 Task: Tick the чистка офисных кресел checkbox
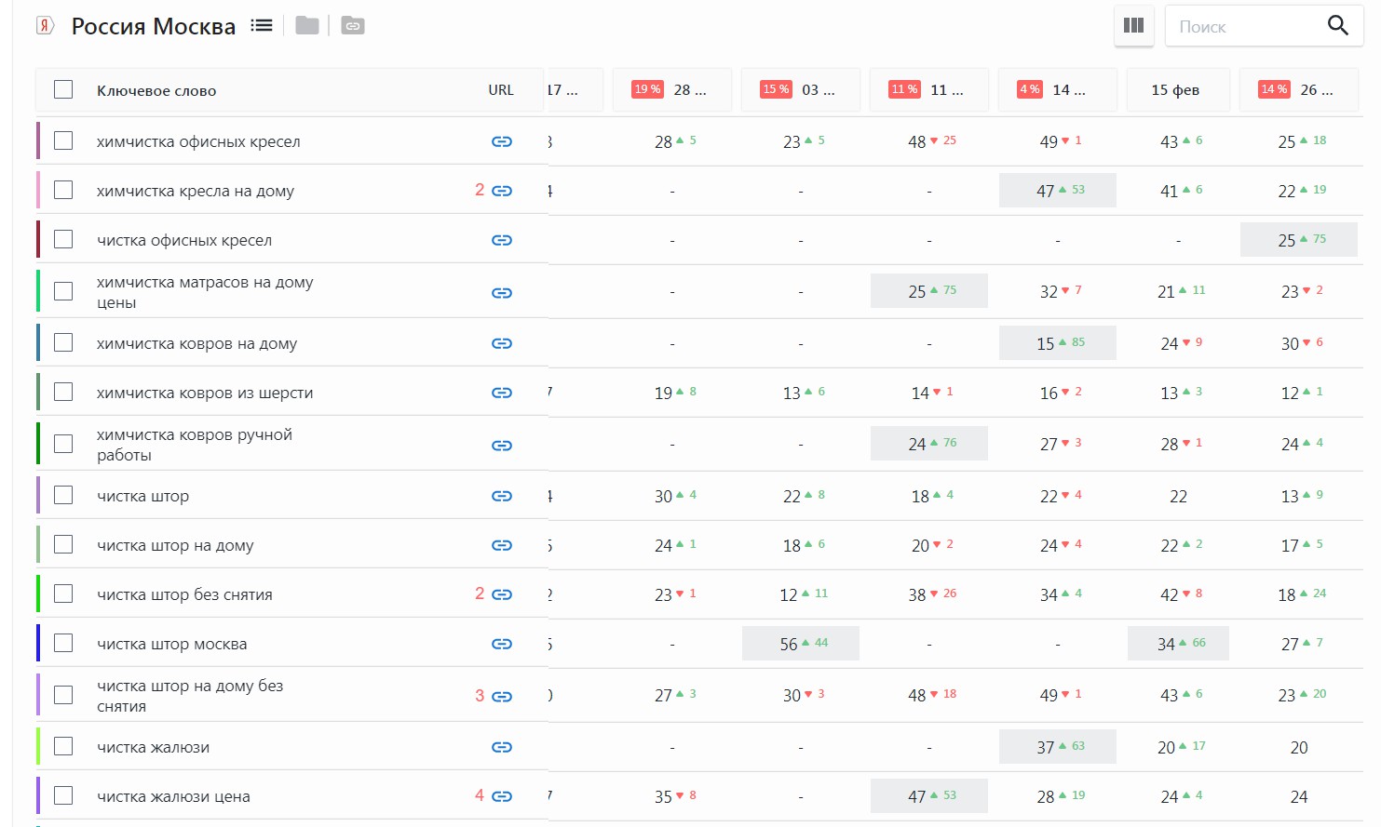coord(63,239)
